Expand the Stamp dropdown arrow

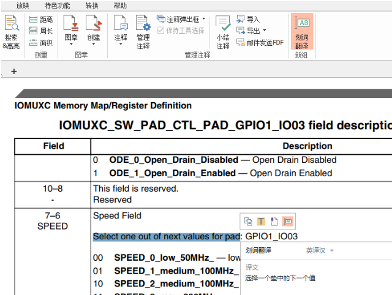coord(71,44)
